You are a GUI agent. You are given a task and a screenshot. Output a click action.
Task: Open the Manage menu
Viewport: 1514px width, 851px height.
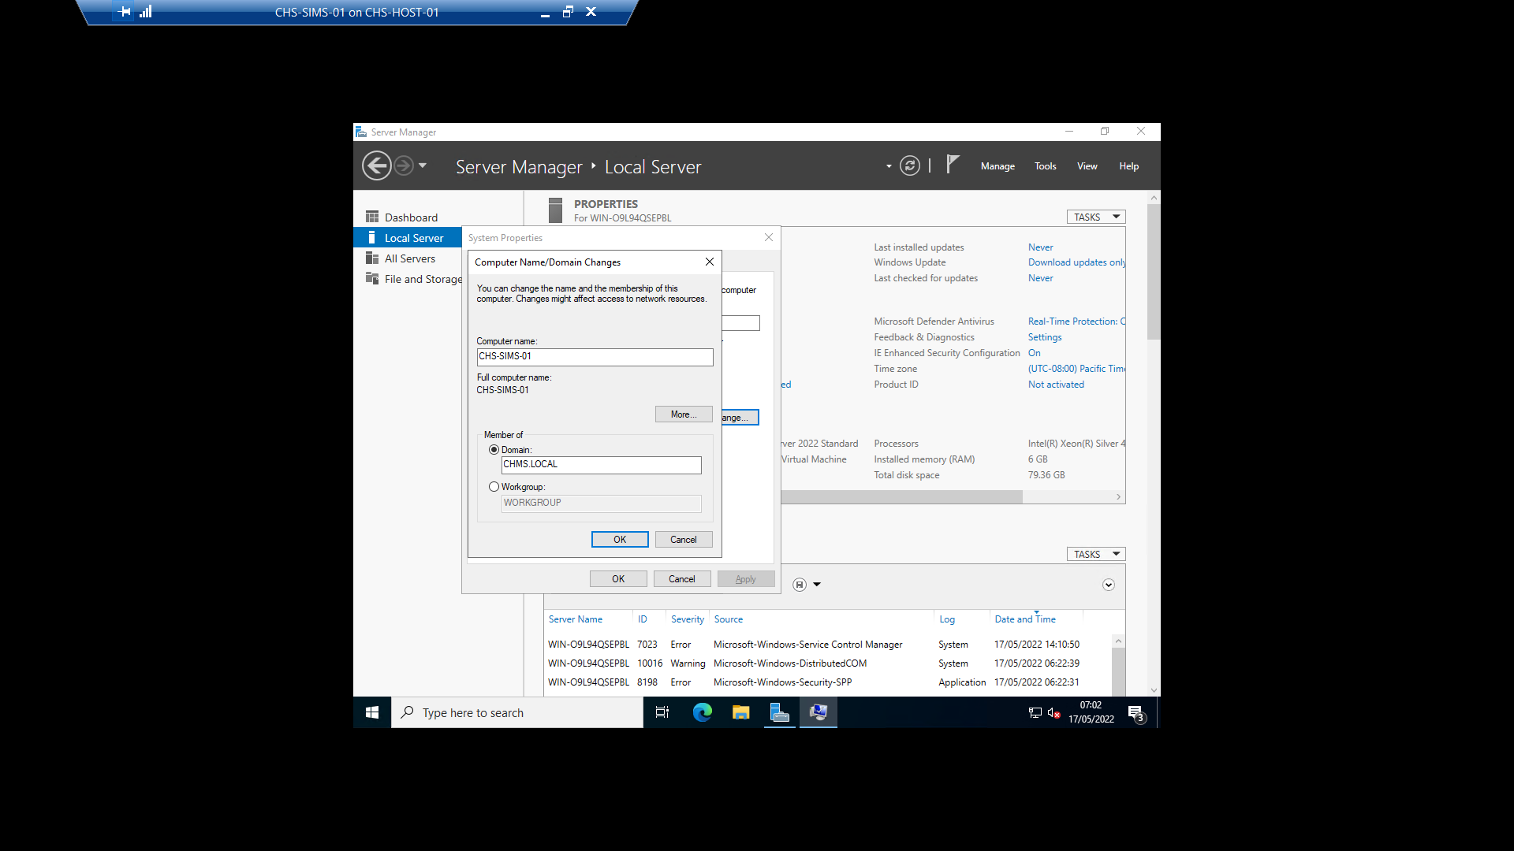click(x=998, y=166)
